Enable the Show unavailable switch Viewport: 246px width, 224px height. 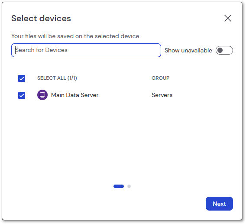(x=224, y=50)
